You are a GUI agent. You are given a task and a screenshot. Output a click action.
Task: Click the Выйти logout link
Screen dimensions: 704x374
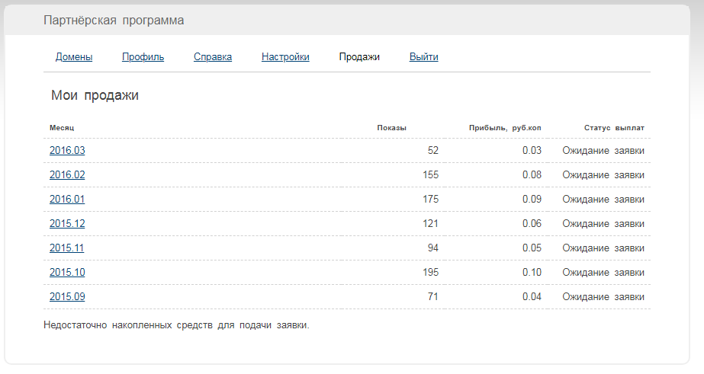[424, 57]
